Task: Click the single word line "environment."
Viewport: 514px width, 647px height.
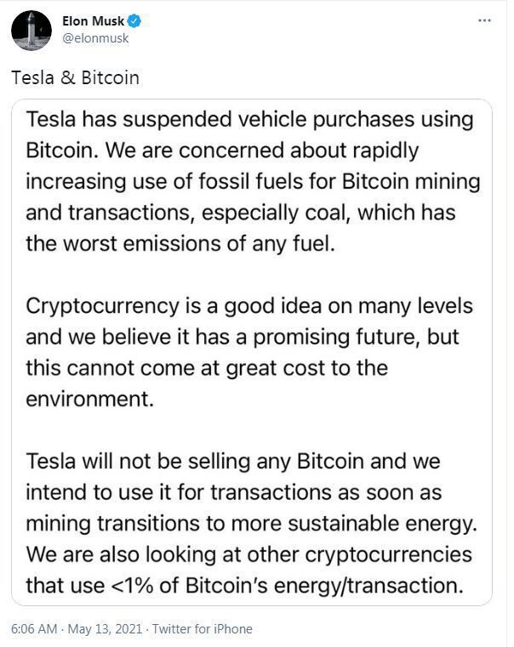Action: 89,399
